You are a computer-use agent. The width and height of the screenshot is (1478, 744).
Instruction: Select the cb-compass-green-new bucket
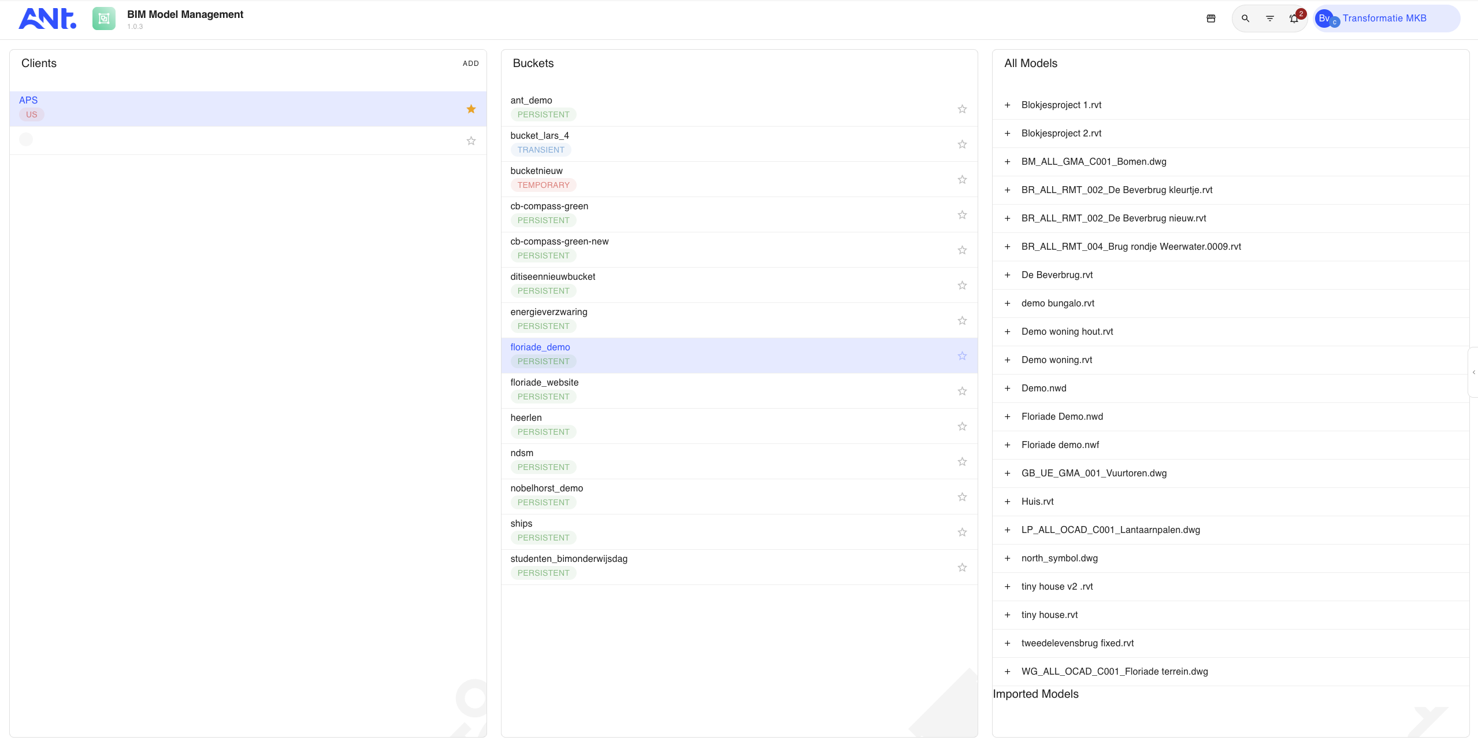pyautogui.click(x=739, y=250)
